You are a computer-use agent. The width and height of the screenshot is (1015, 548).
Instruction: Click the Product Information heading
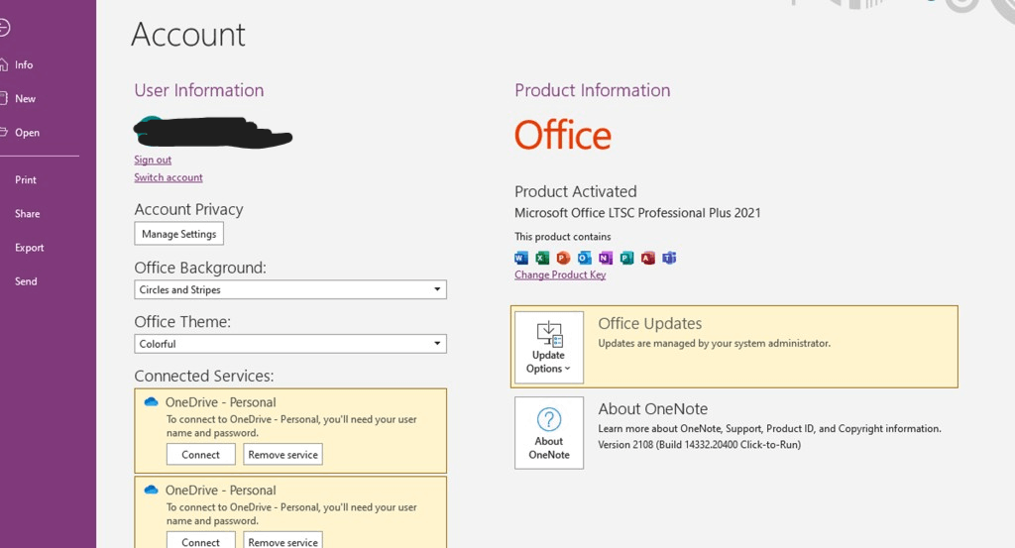coord(593,90)
